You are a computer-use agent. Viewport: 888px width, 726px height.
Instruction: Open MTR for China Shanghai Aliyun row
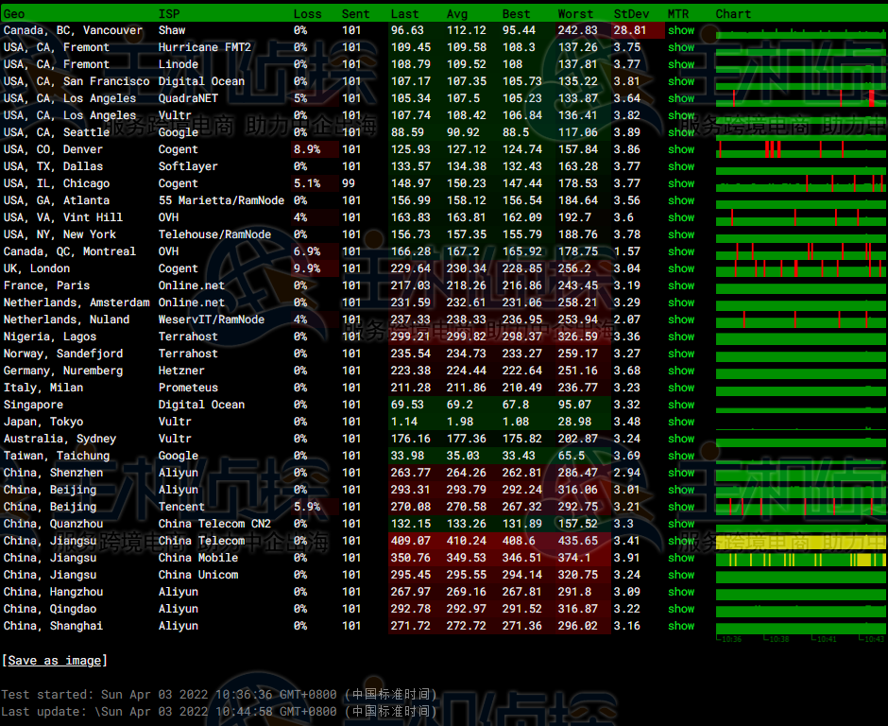pyautogui.click(x=680, y=626)
